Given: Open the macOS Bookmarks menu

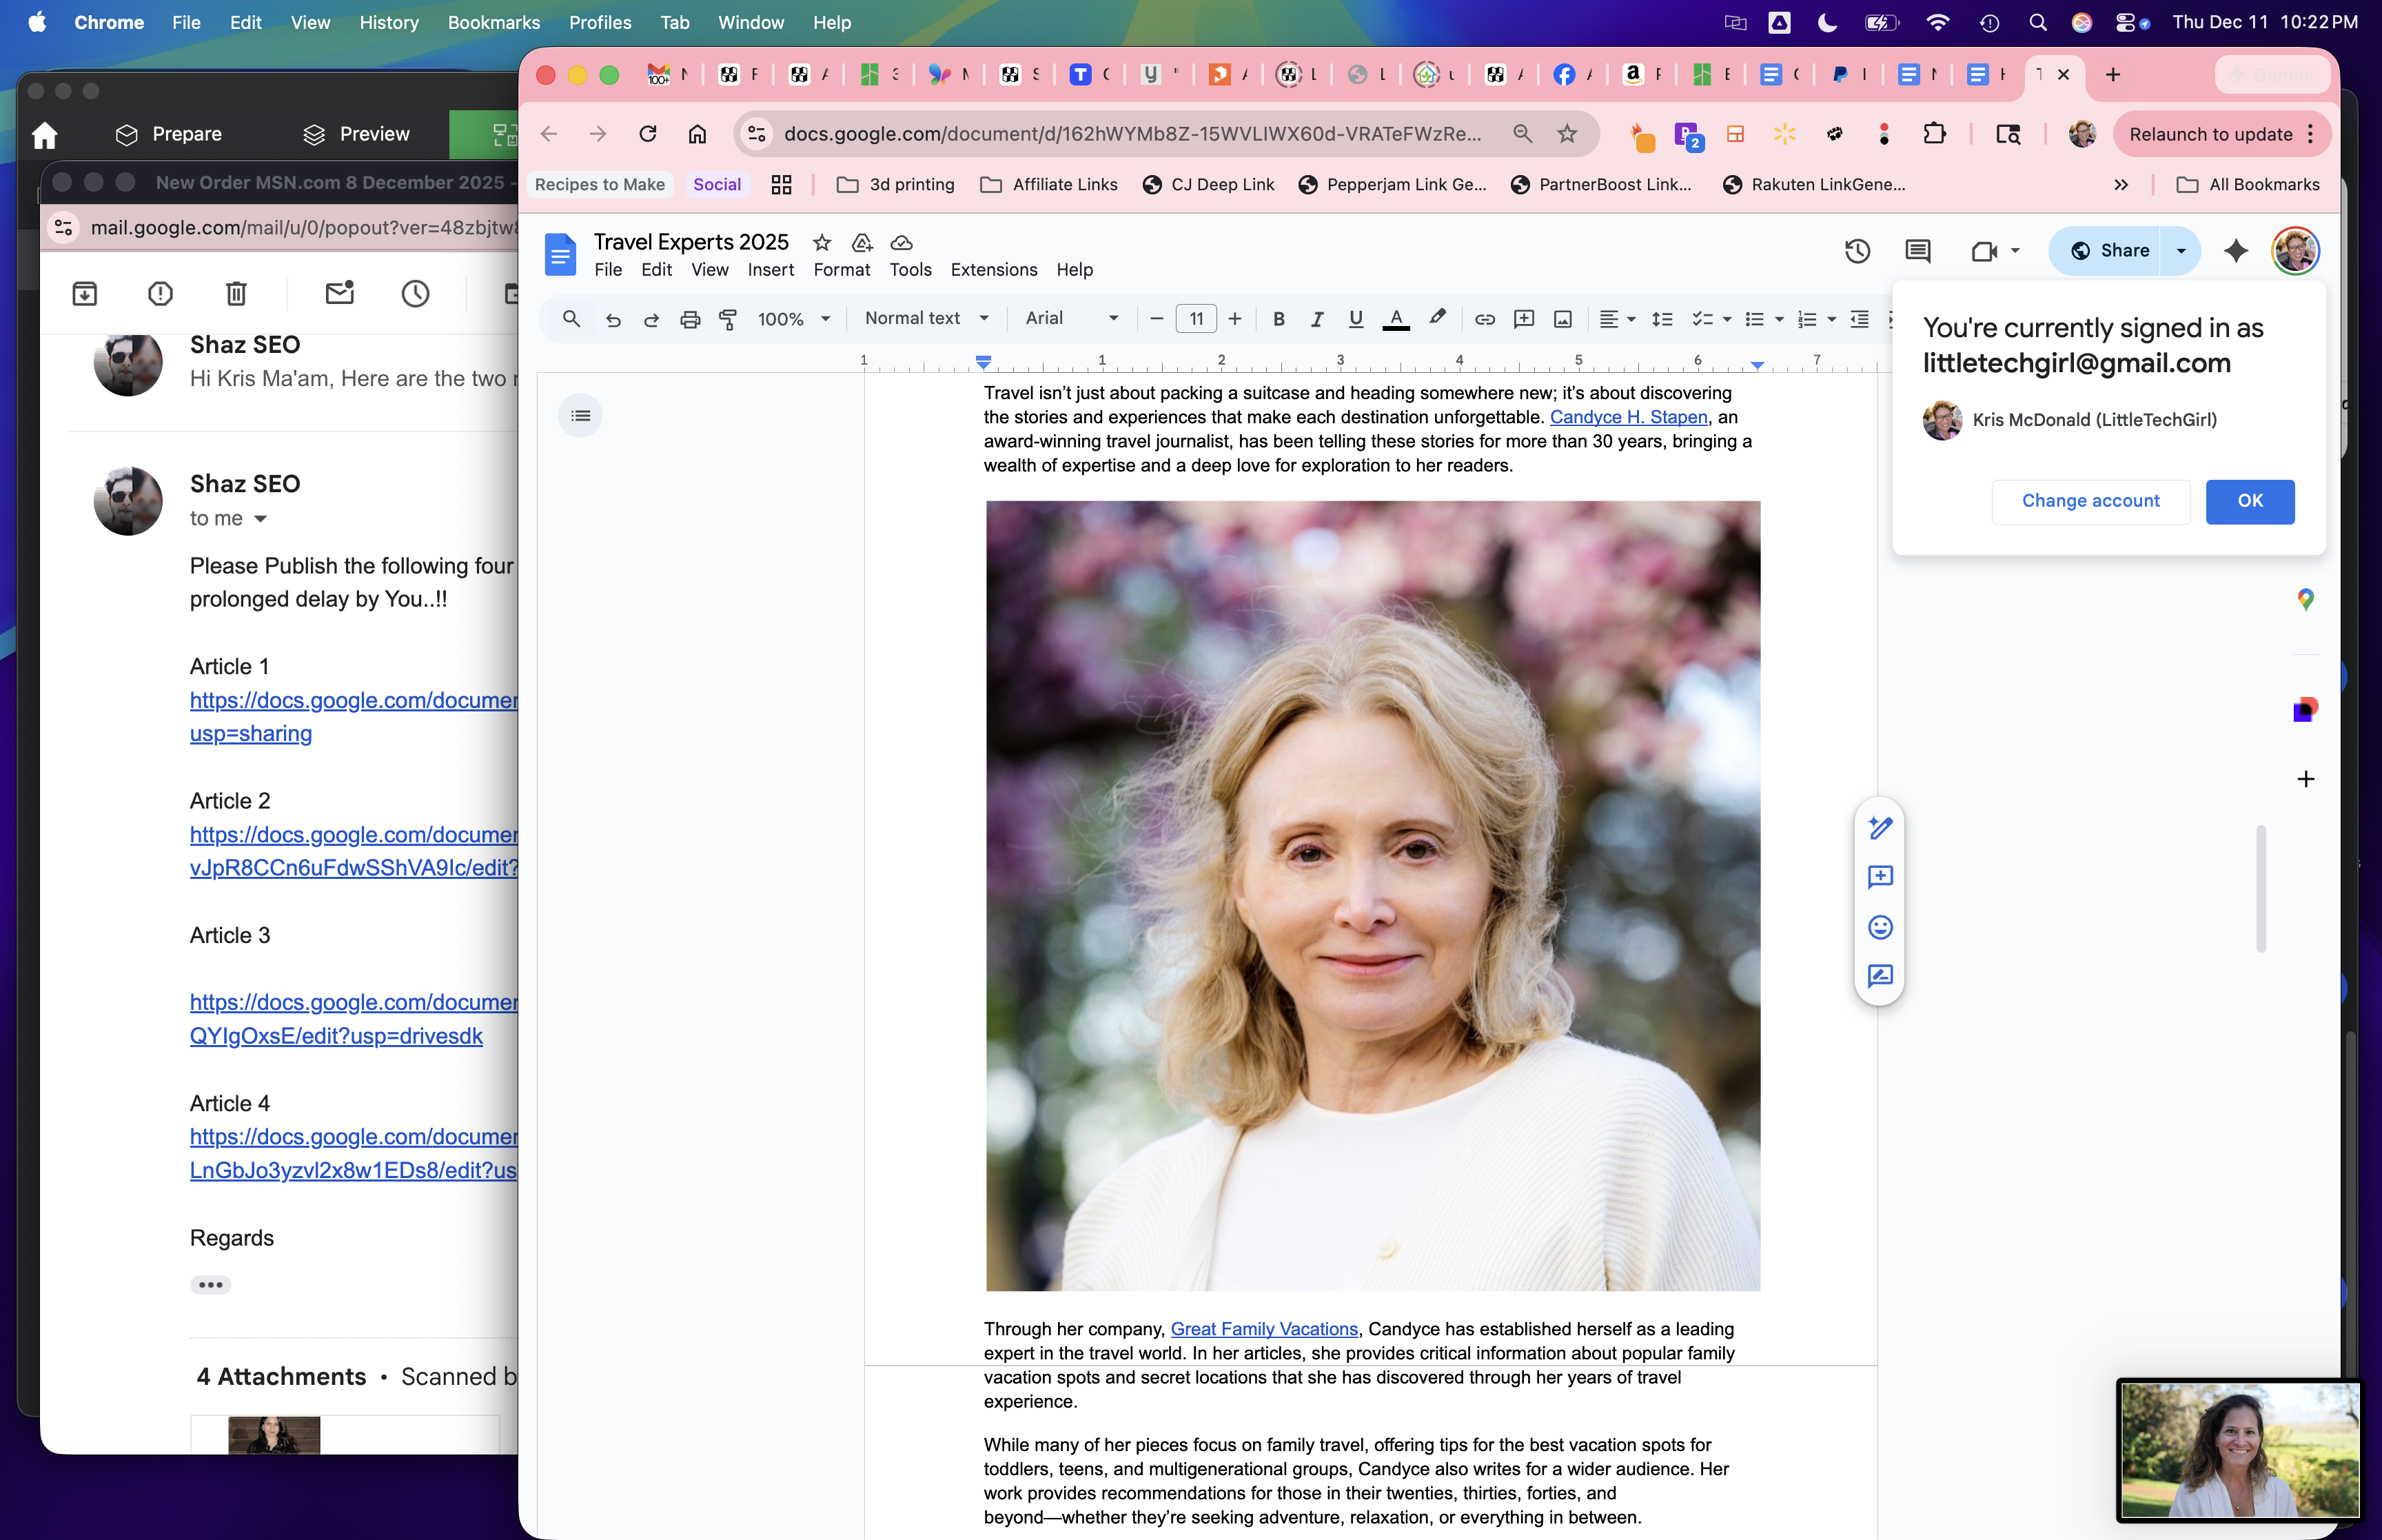Looking at the screenshot, I should tap(493, 22).
